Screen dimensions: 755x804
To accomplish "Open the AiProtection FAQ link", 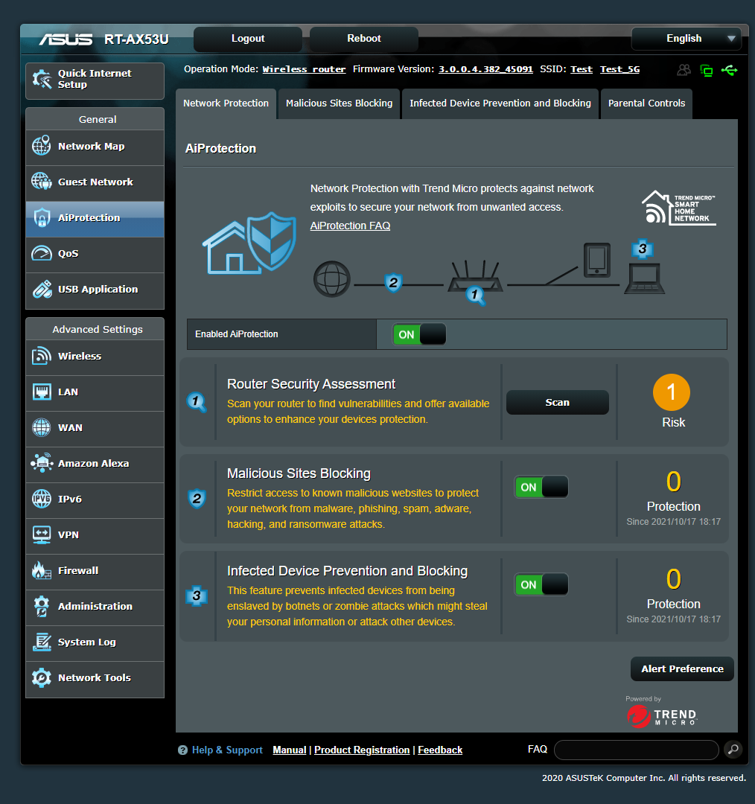I will click(x=350, y=226).
